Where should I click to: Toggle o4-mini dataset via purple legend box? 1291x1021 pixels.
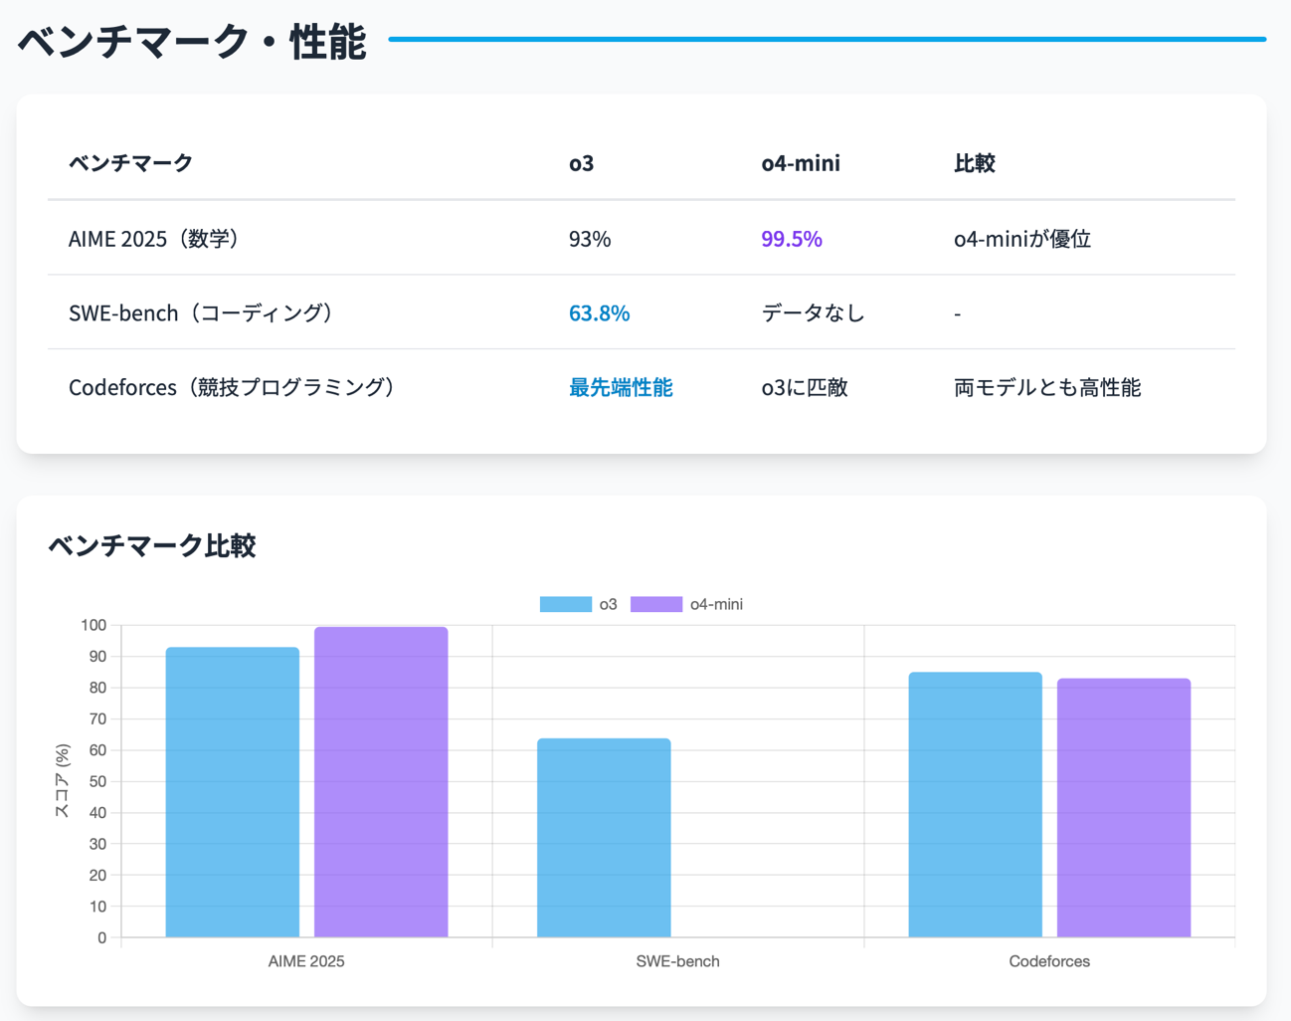pos(656,604)
